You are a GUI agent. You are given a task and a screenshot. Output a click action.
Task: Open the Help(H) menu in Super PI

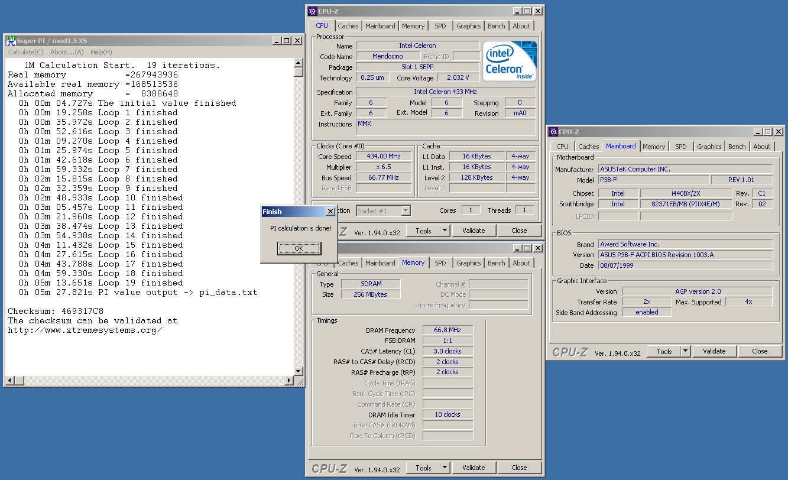[101, 52]
